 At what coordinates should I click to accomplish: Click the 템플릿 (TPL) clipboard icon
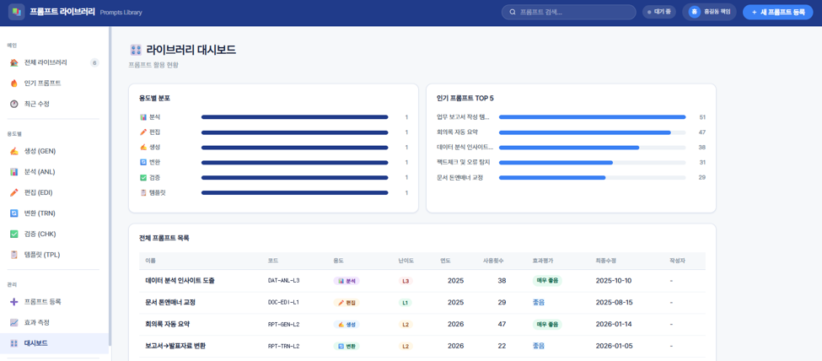tap(14, 255)
